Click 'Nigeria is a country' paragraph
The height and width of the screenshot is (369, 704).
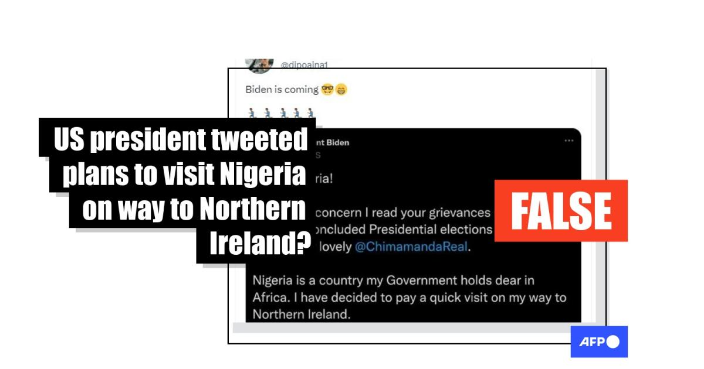(409, 289)
